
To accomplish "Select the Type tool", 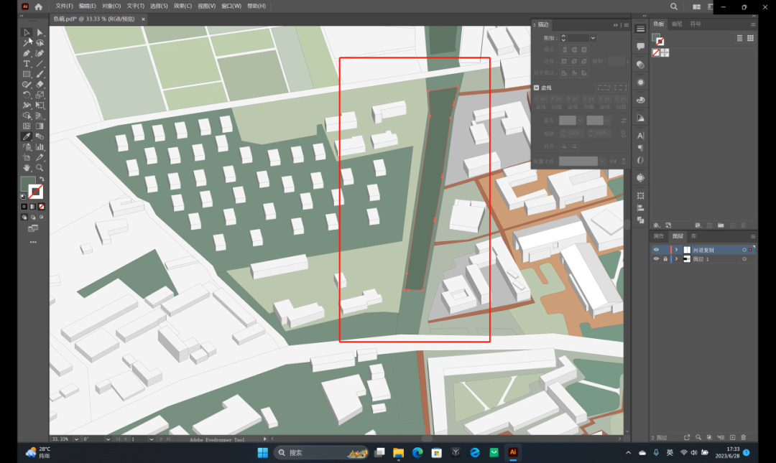I will tap(27, 64).
